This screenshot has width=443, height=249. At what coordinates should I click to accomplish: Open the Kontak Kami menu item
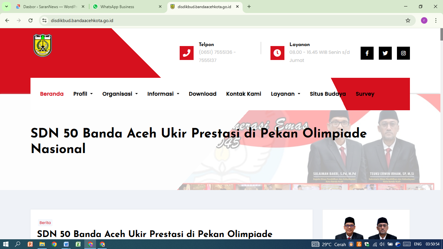click(x=244, y=94)
